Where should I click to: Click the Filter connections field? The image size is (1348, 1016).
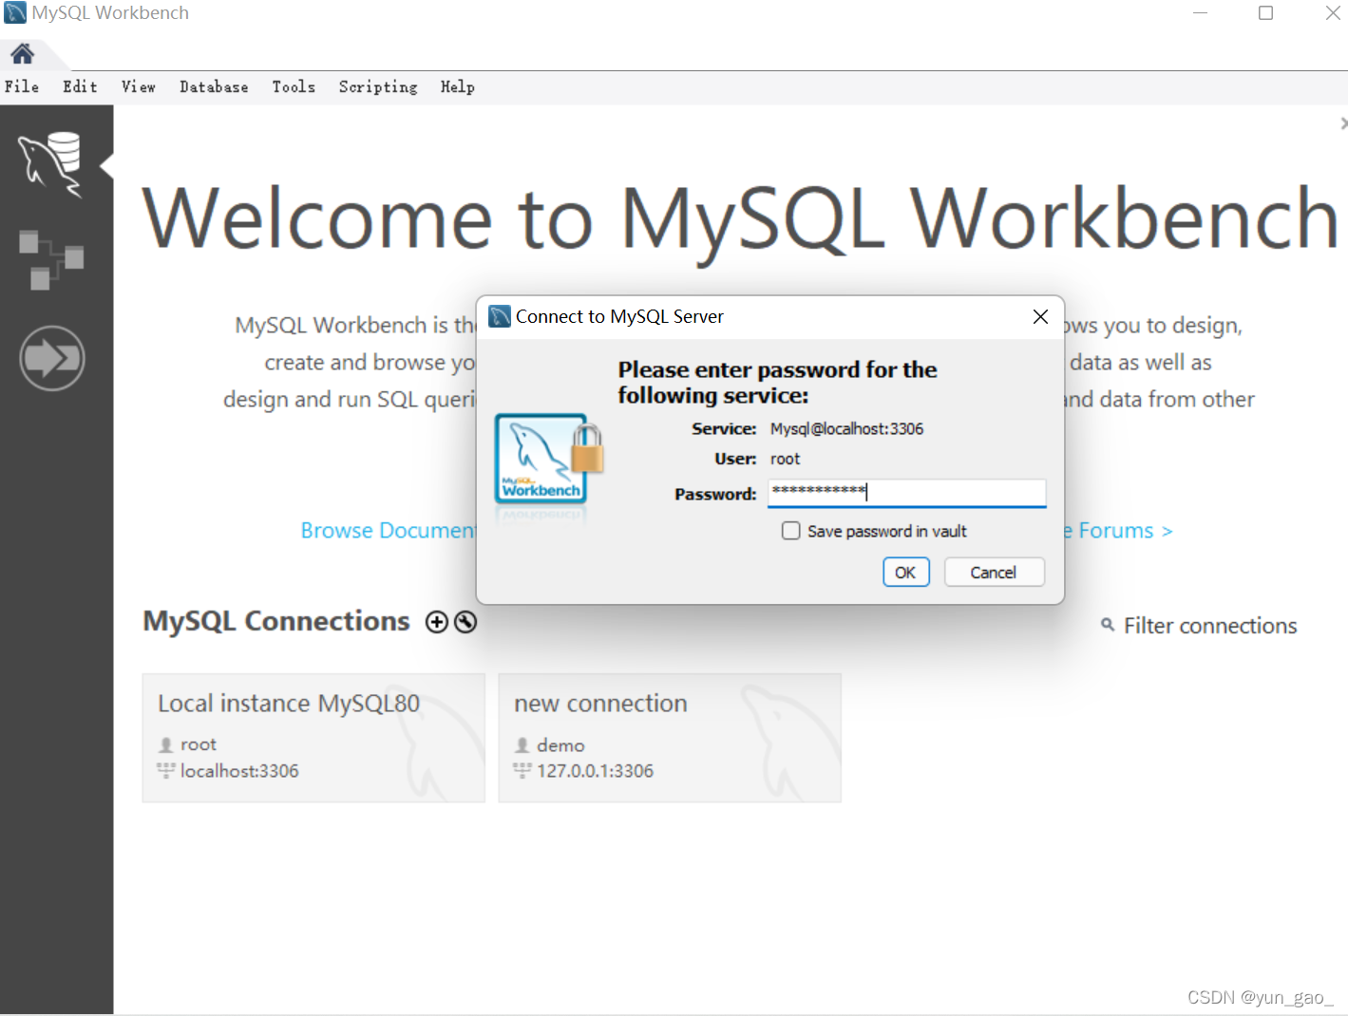(1209, 626)
